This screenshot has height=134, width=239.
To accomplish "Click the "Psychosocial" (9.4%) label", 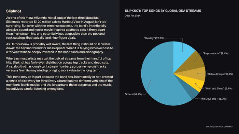I will 215,53.
